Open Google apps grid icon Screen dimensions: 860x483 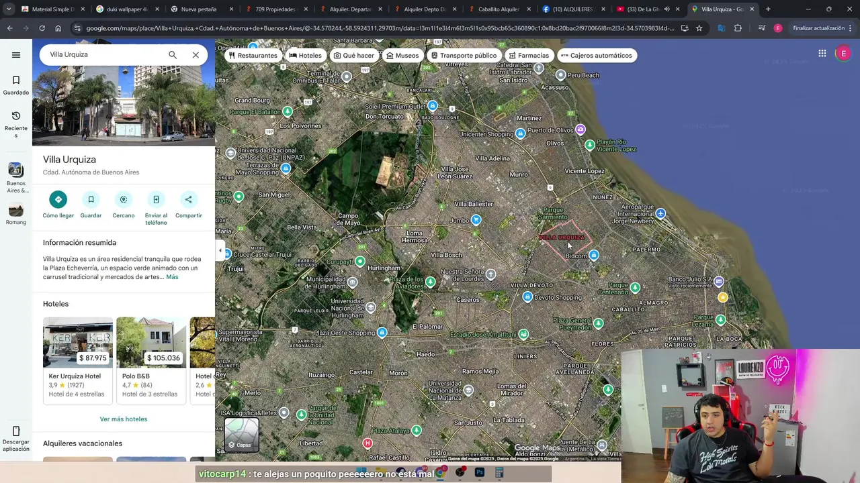[x=822, y=54]
